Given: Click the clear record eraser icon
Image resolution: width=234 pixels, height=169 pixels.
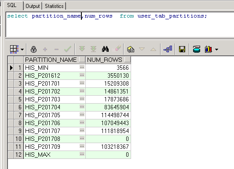Looking at the screenshot, I should click(117, 49).
